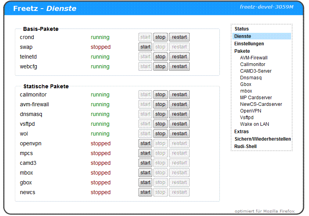Image resolution: width=309 pixels, height=216 pixels.
Task: Stop the wol service
Action: tap(160, 134)
